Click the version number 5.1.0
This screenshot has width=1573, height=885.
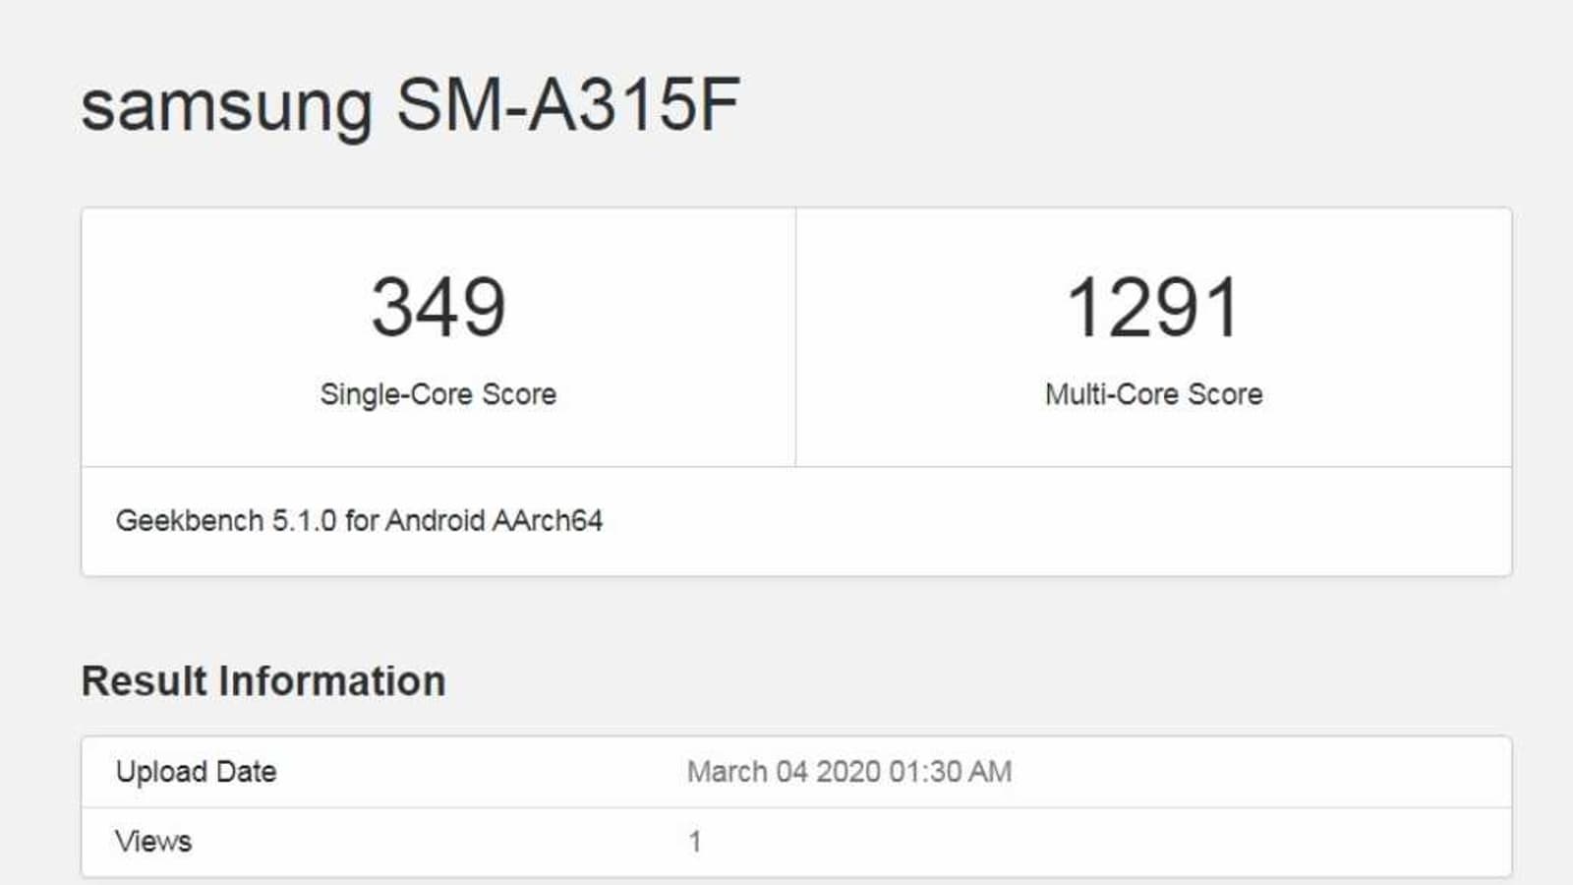(x=304, y=520)
